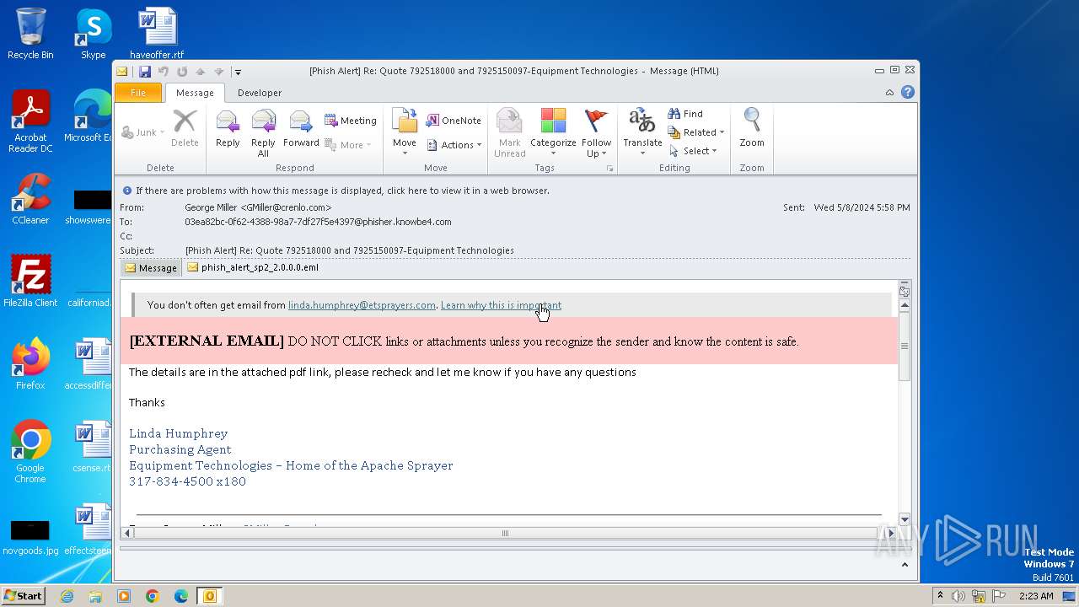
Task: Click the taskbar clock showing 2:23 AM
Action: coord(1036,596)
